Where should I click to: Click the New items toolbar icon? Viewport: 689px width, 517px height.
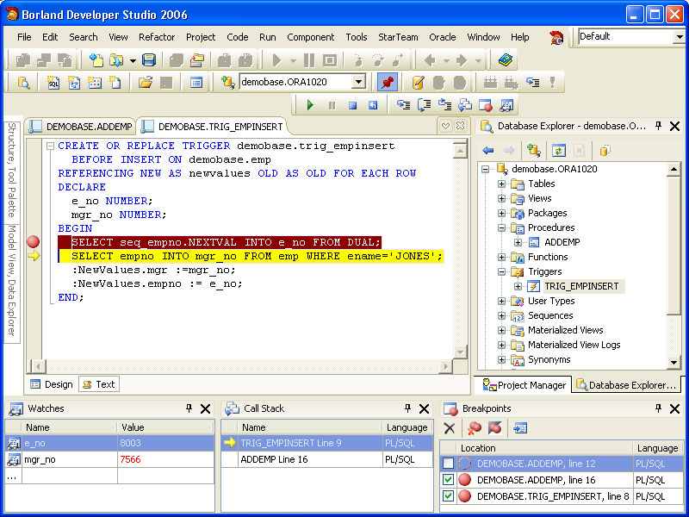click(x=96, y=59)
